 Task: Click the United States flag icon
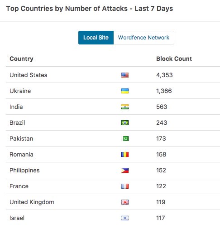point(125,75)
